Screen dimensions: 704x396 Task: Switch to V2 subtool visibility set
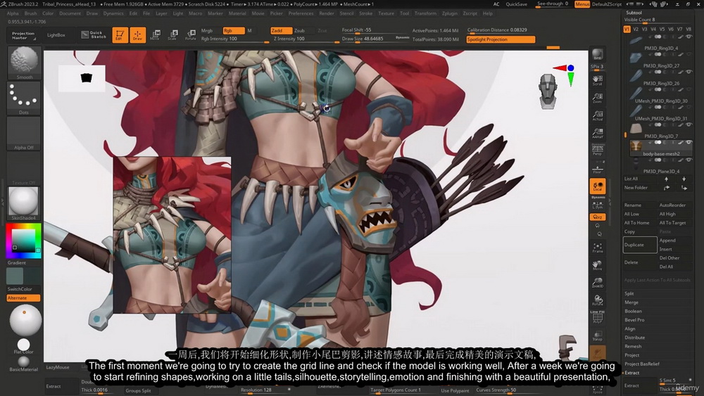[635, 29]
